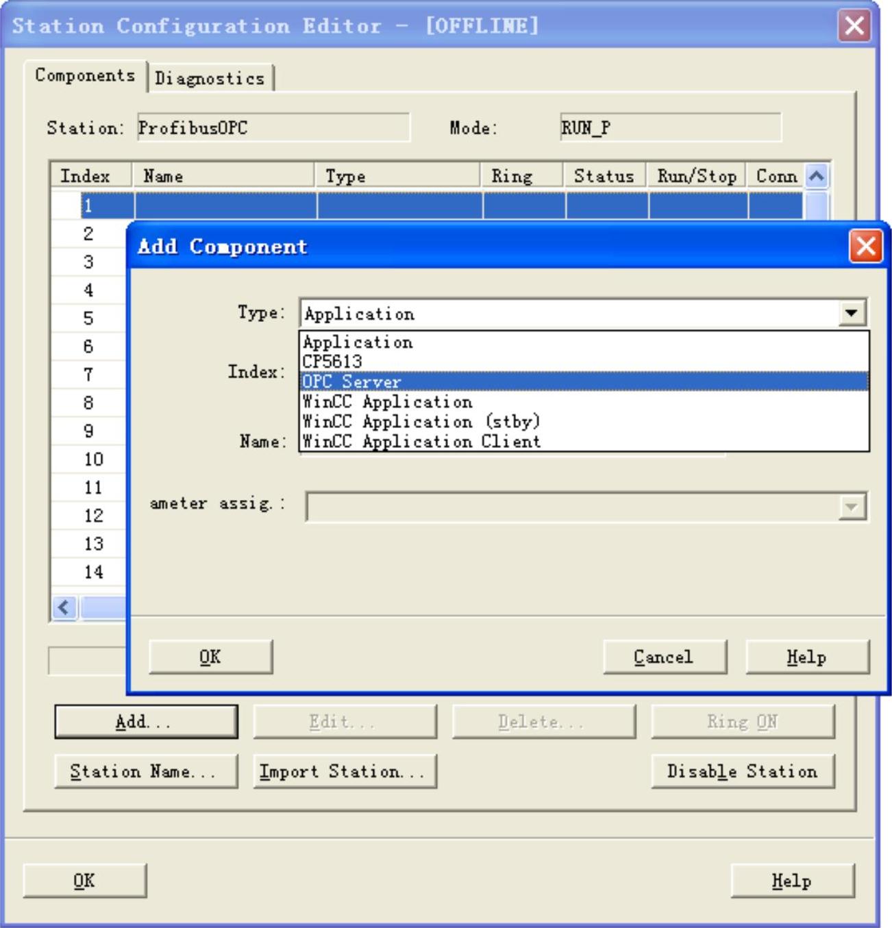Select WinCC Application (stby) option

point(584,421)
